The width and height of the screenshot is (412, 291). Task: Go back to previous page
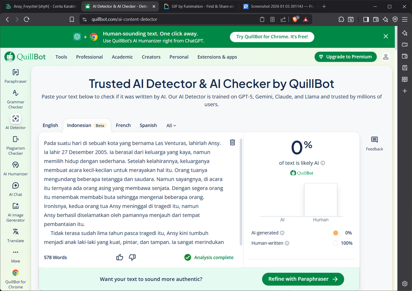pos(7,19)
